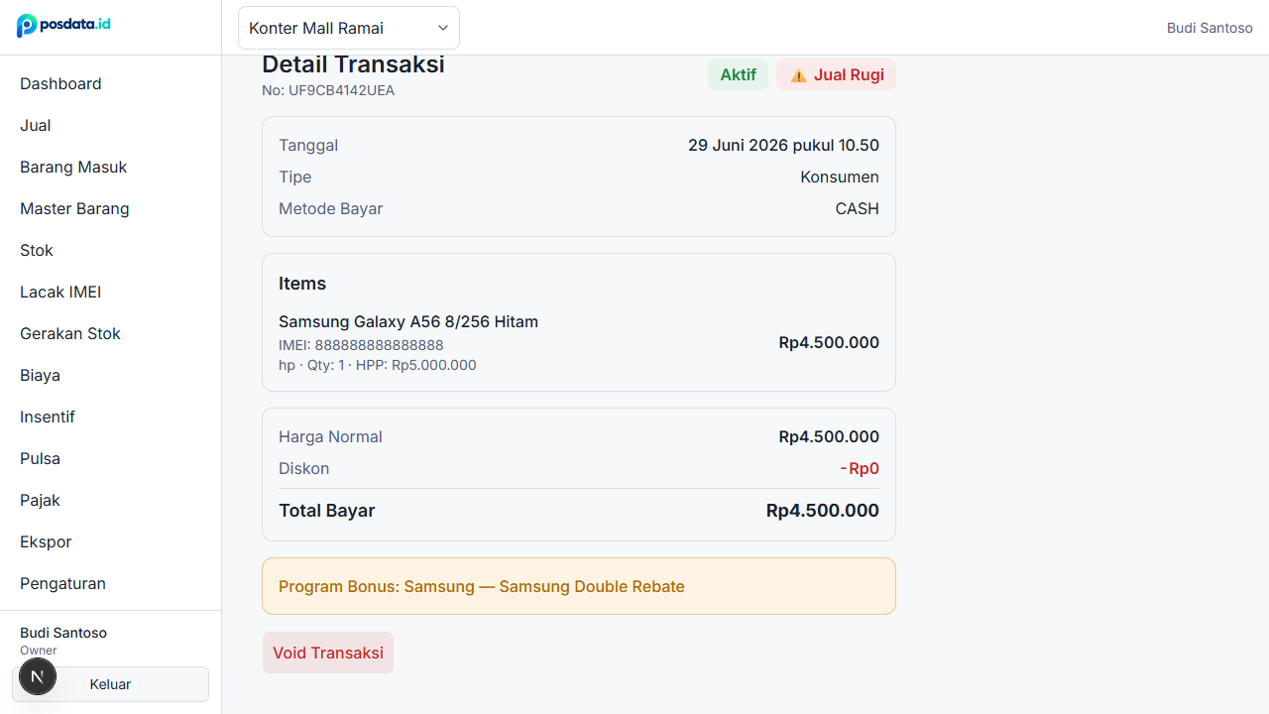Open Barang Masuk page
The width and height of the screenshot is (1269, 714).
point(73,167)
